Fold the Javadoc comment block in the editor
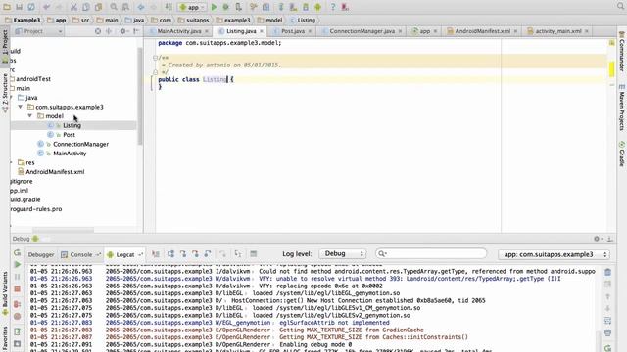 click(x=155, y=58)
